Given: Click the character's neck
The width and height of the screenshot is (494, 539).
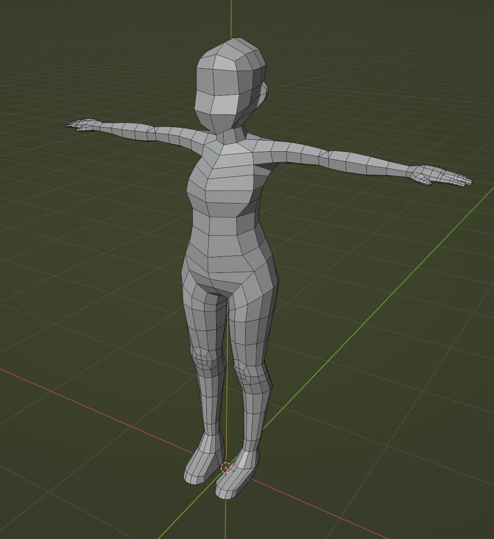Looking at the screenshot, I should point(232,136).
